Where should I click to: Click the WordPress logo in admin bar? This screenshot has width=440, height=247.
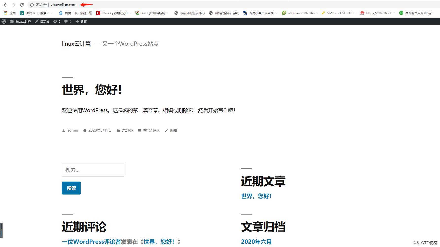point(4,21)
